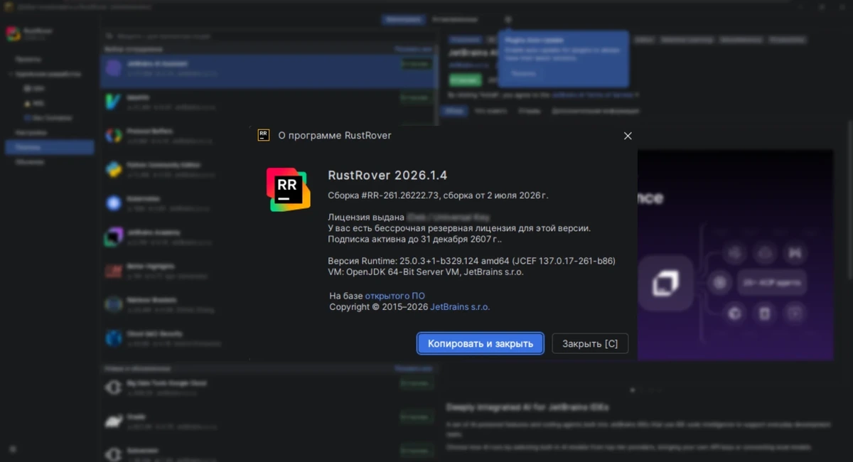Screen dimensions: 853x462
Task: Close the About RustRover dialog with the X
Action: (628, 136)
